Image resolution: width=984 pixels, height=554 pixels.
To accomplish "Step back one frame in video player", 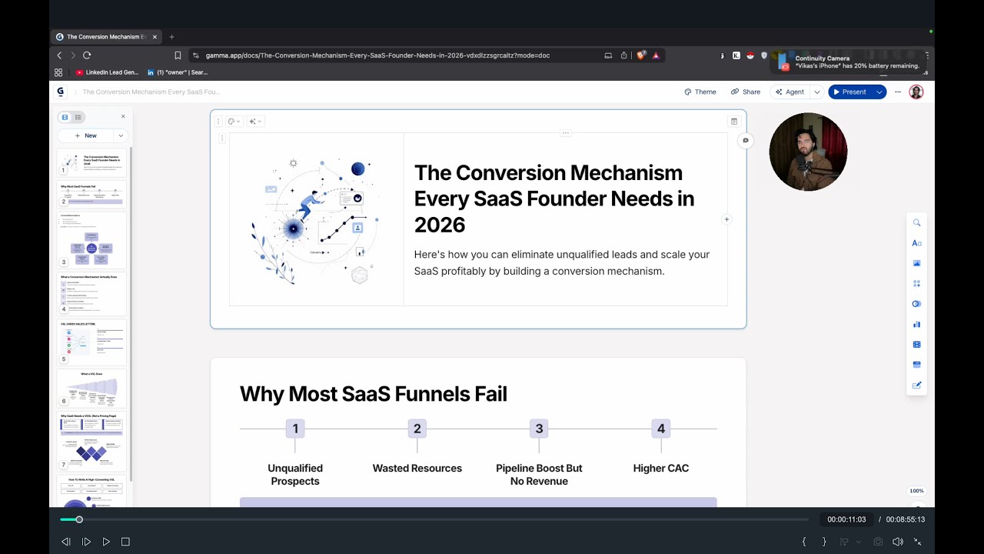I will [66, 542].
